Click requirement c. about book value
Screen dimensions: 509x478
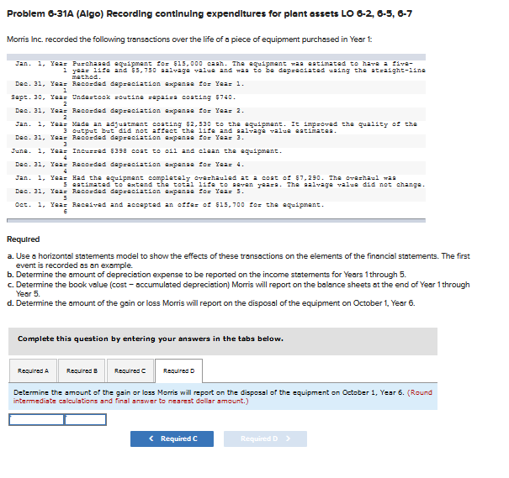coord(239,289)
